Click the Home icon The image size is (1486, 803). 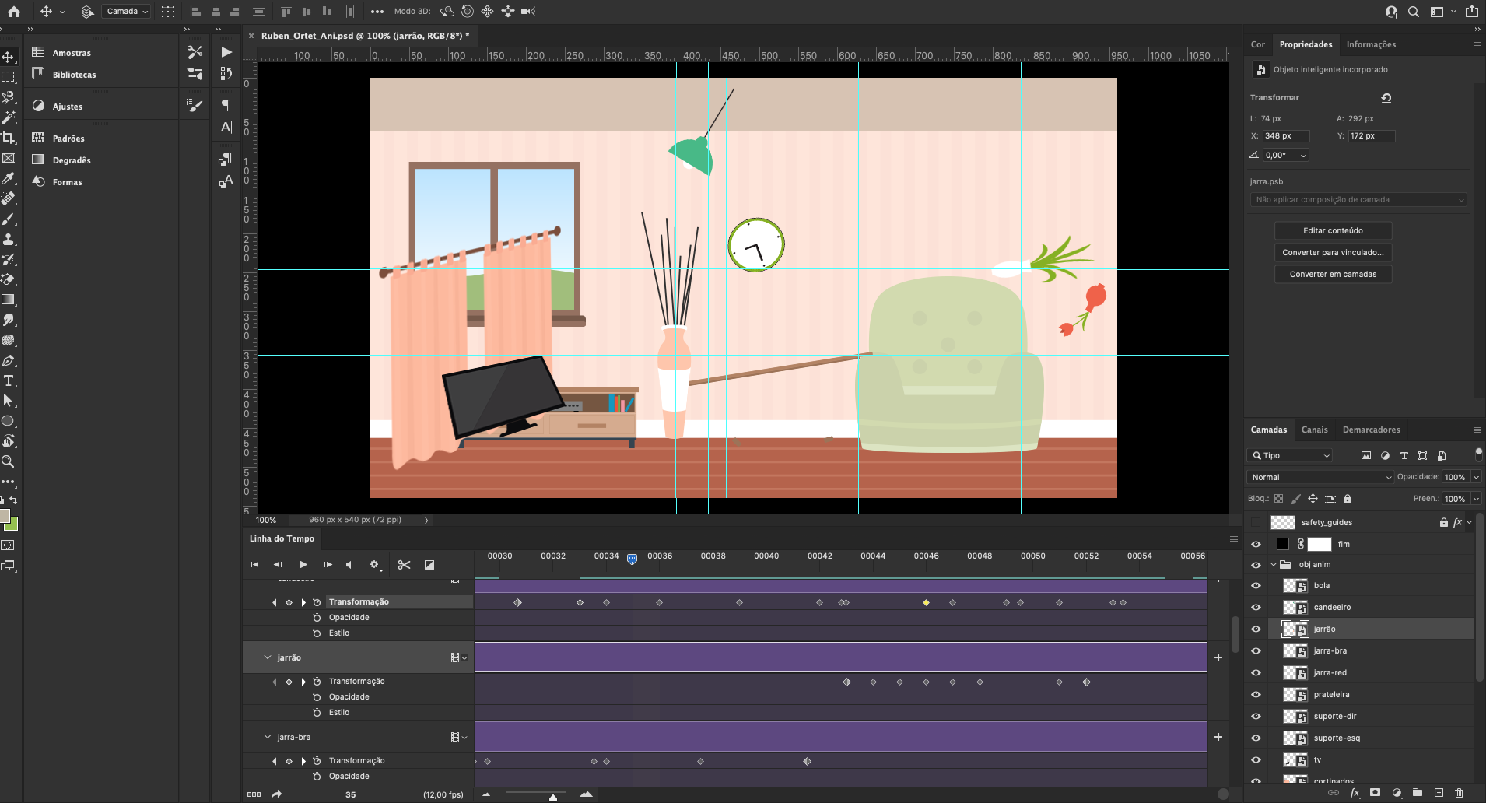coord(14,12)
